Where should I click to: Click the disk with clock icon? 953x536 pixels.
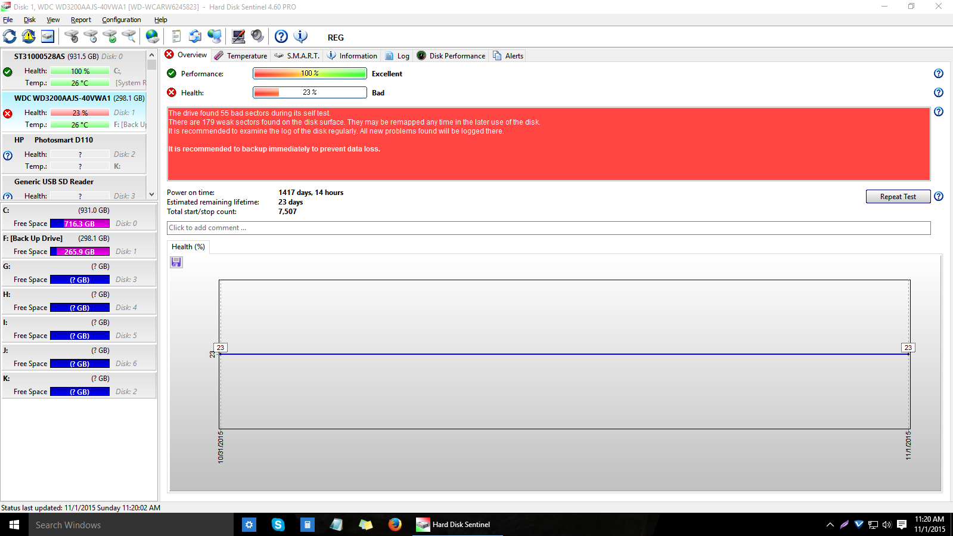pyautogui.click(x=91, y=37)
